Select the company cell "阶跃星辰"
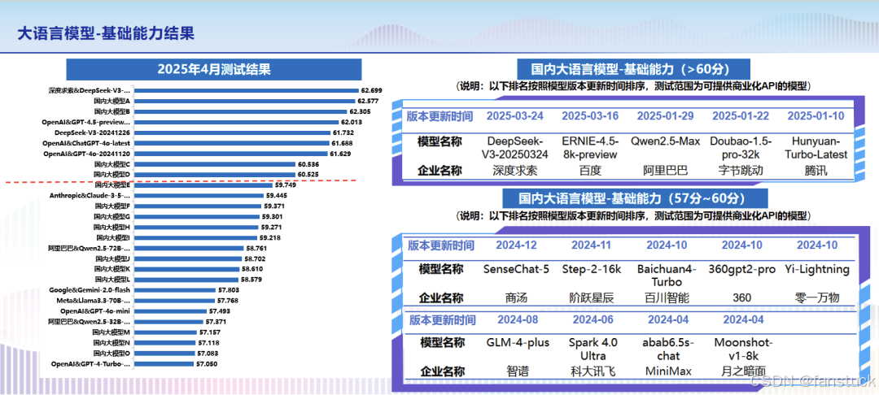Image resolution: width=879 pixels, height=395 pixels. coord(592,297)
